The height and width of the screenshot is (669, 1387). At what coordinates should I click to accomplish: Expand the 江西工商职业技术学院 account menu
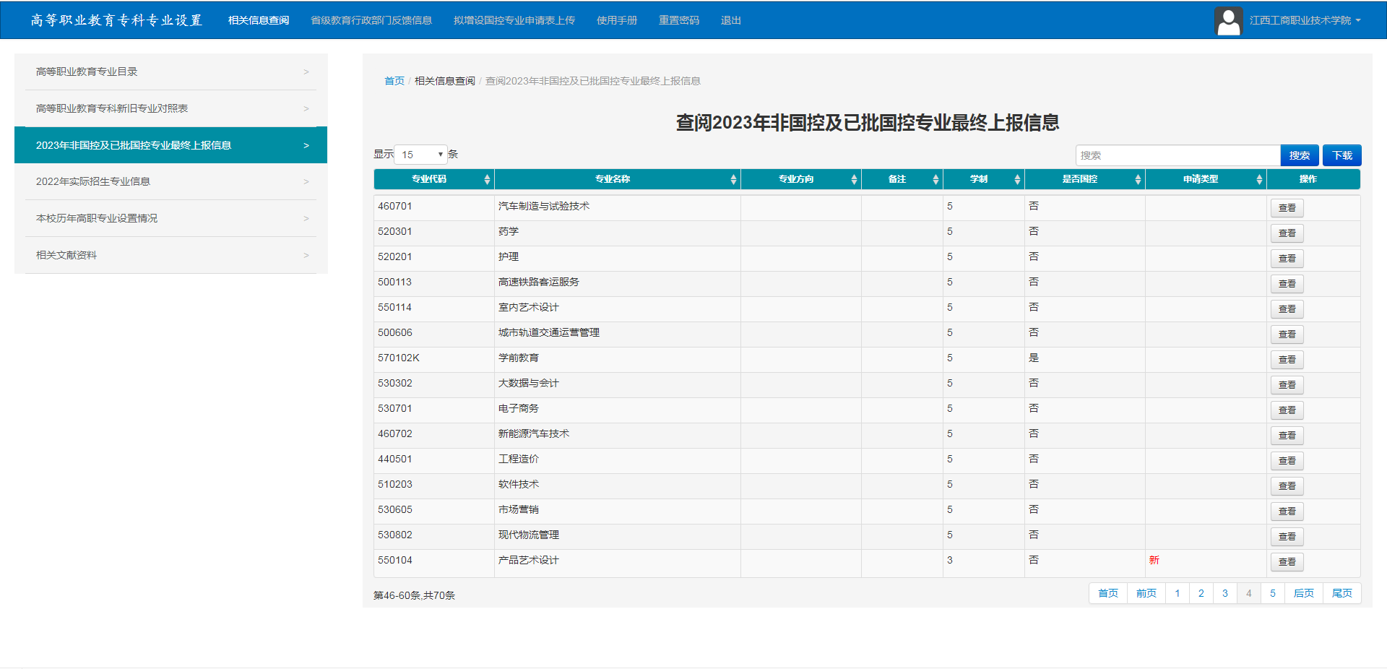pyautogui.click(x=1305, y=21)
